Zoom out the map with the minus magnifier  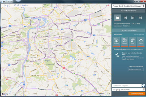coord(15,5)
